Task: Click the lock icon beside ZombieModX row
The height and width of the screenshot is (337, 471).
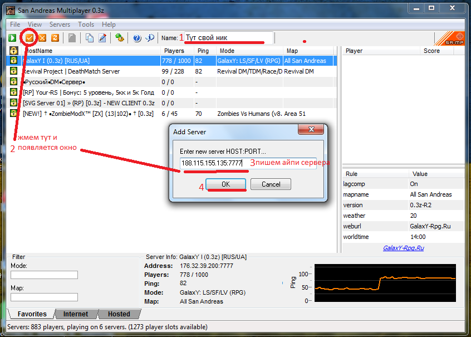Action: click(13, 113)
